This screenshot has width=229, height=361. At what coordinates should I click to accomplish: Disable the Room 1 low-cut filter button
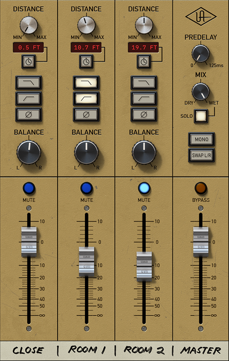tap(86, 98)
